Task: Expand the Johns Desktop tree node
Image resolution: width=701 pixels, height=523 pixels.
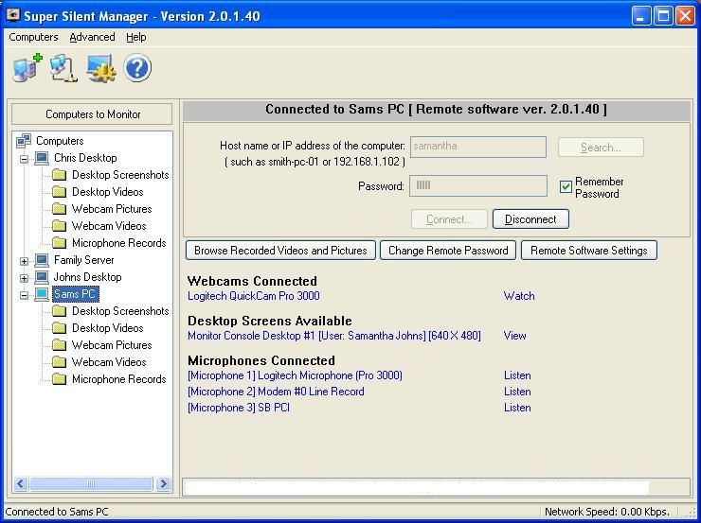Action: (25, 278)
